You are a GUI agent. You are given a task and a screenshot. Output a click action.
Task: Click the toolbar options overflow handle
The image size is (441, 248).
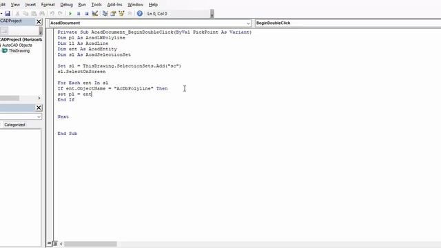tap(212, 14)
